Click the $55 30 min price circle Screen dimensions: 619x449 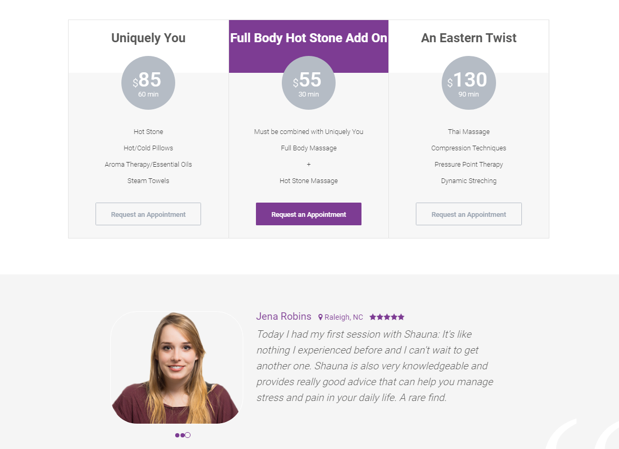pos(309,83)
